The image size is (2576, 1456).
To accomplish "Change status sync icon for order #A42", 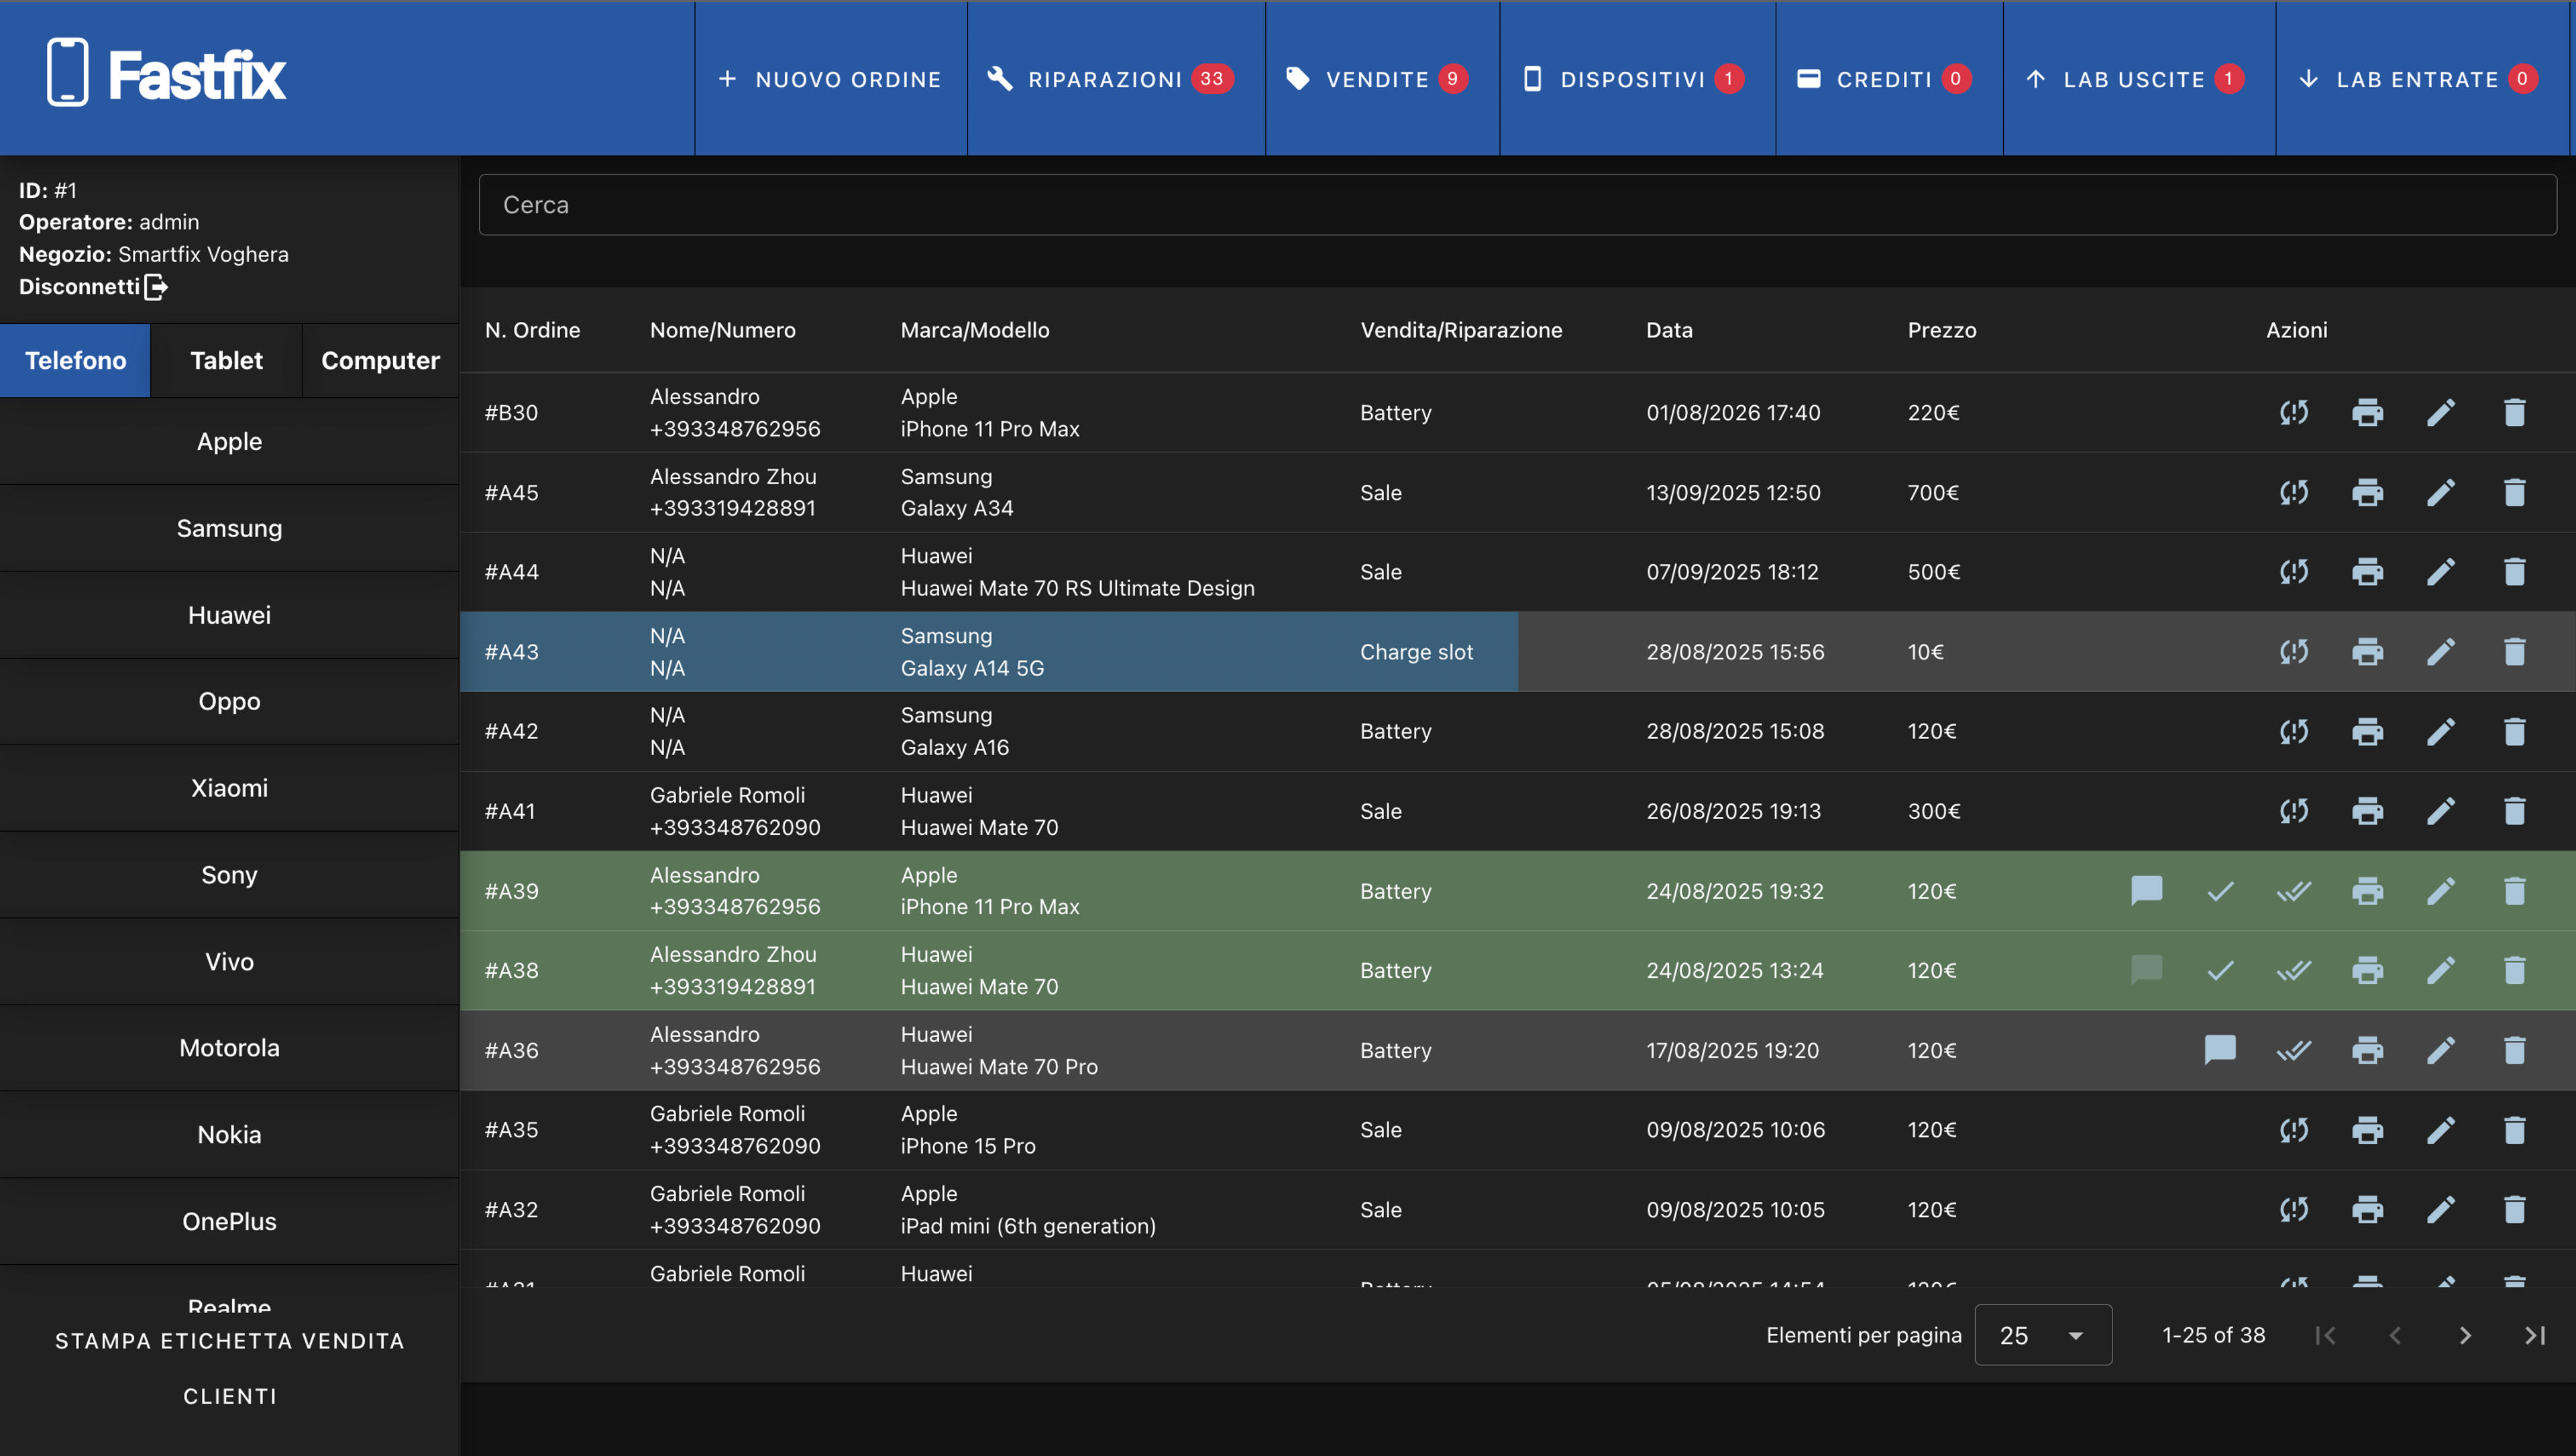I will (2294, 731).
